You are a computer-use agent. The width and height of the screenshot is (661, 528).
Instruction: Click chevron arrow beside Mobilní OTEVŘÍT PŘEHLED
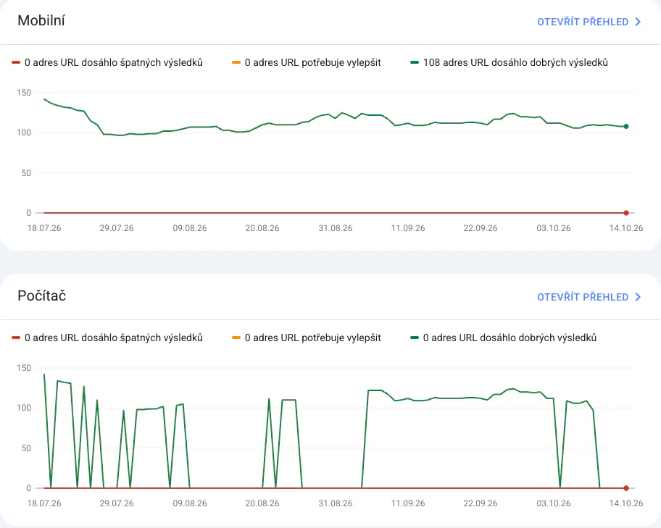(x=638, y=22)
